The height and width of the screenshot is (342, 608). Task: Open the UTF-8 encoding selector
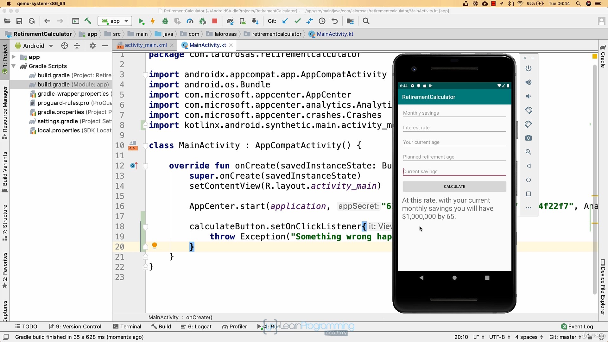coord(499,337)
